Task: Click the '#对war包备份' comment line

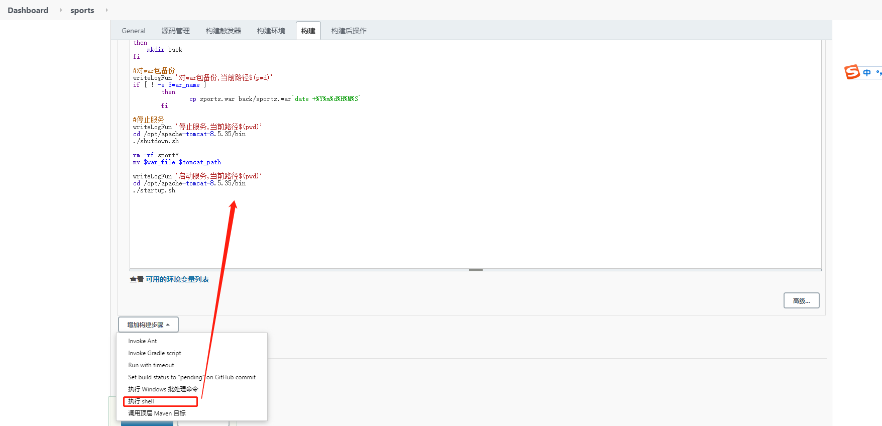Action: click(154, 70)
